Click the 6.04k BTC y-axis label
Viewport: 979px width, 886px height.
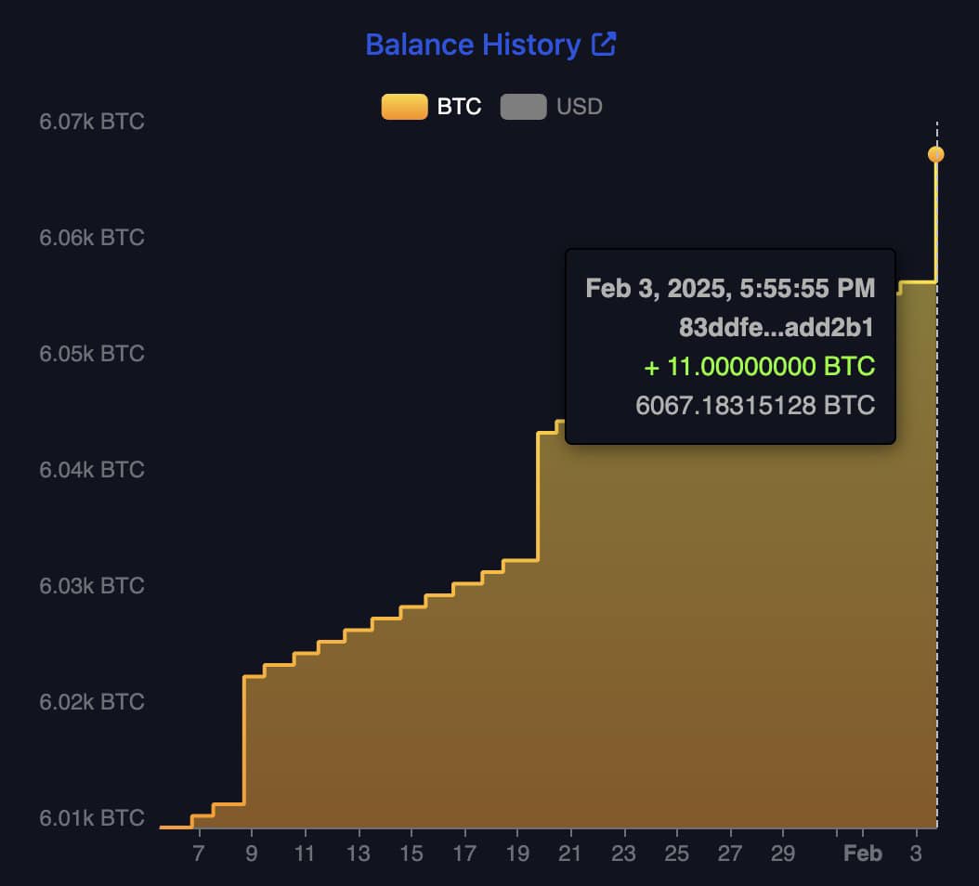click(92, 470)
